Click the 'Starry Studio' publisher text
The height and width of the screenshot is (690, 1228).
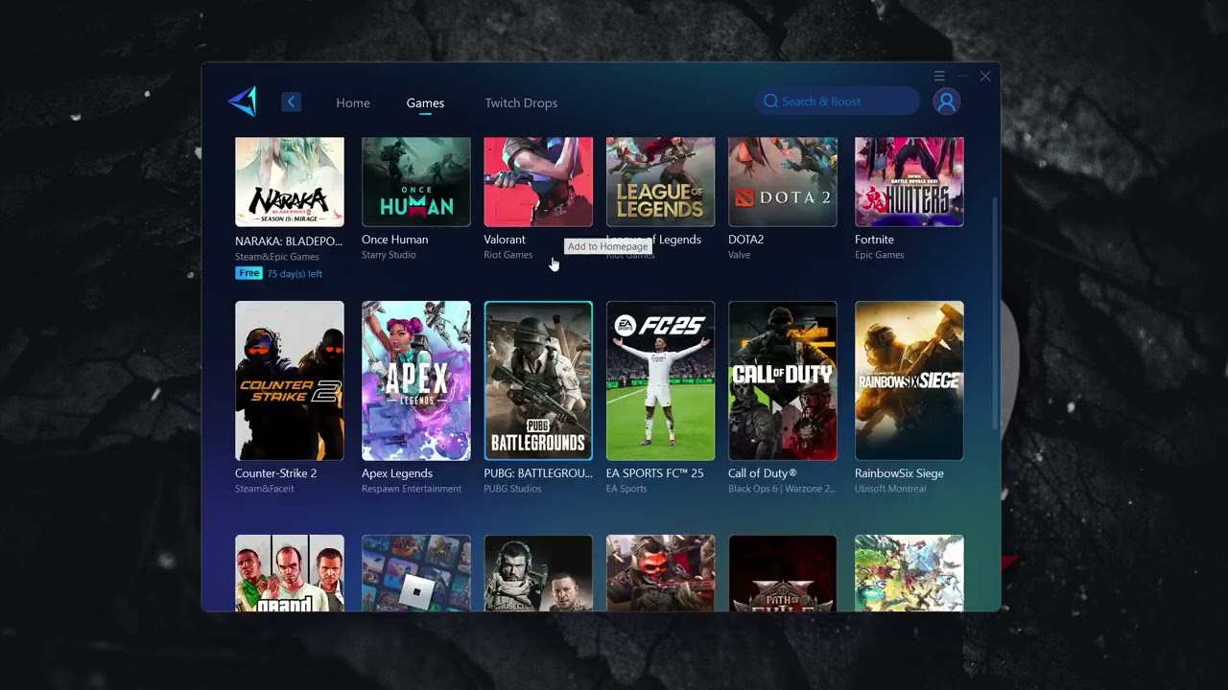coord(389,255)
